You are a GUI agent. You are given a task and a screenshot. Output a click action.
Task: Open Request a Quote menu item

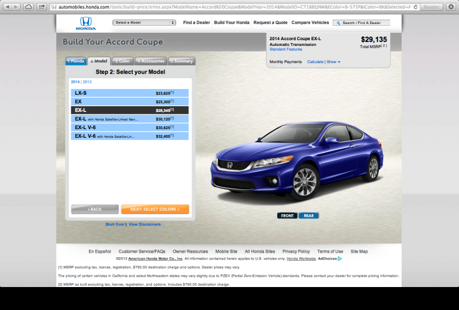[270, 22]
